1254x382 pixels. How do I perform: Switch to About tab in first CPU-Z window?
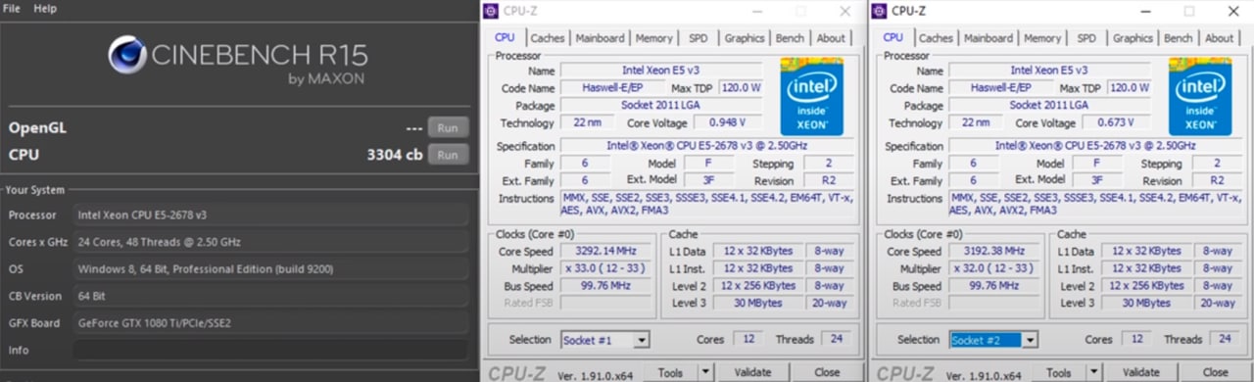pos(831,38)
